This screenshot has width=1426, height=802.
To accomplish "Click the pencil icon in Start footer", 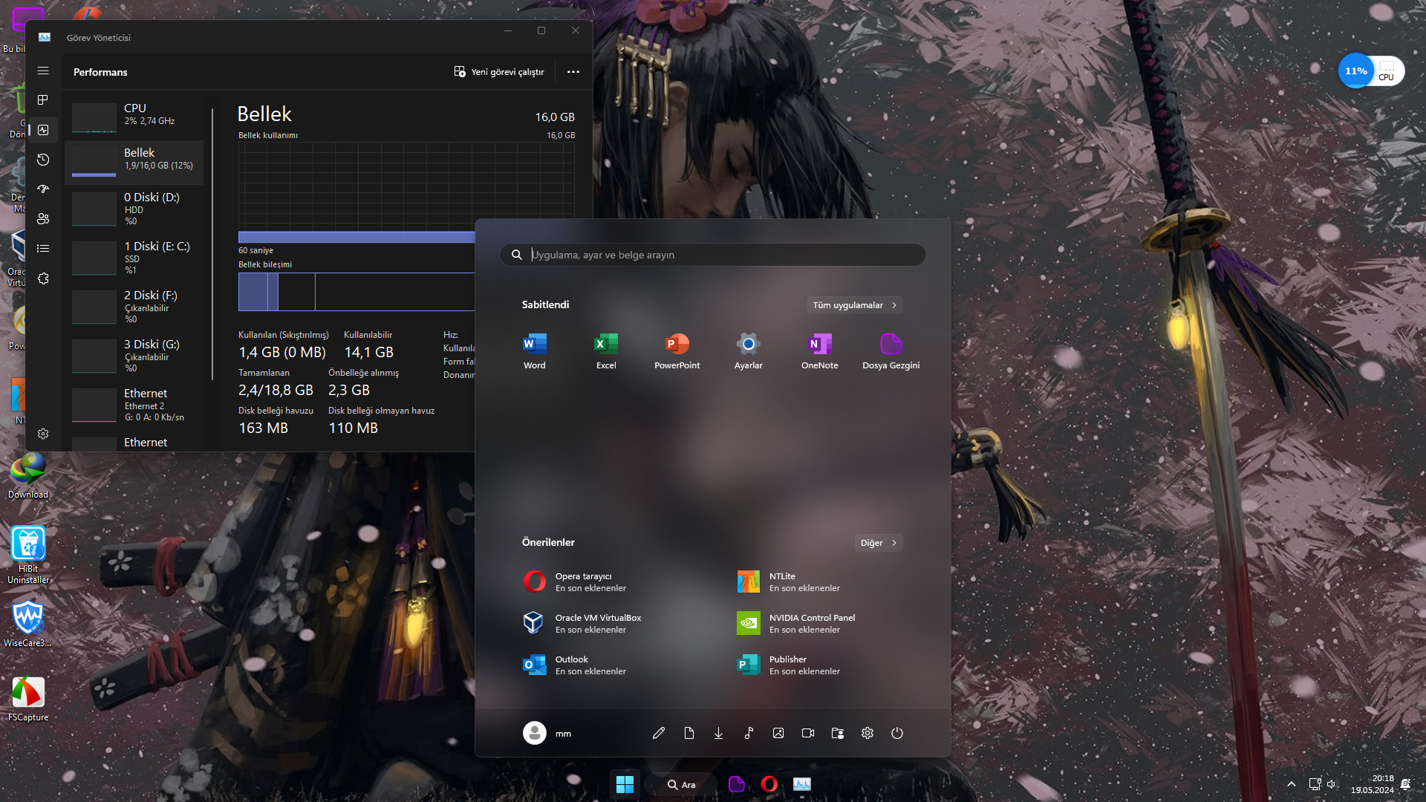I will coord(659,733).
